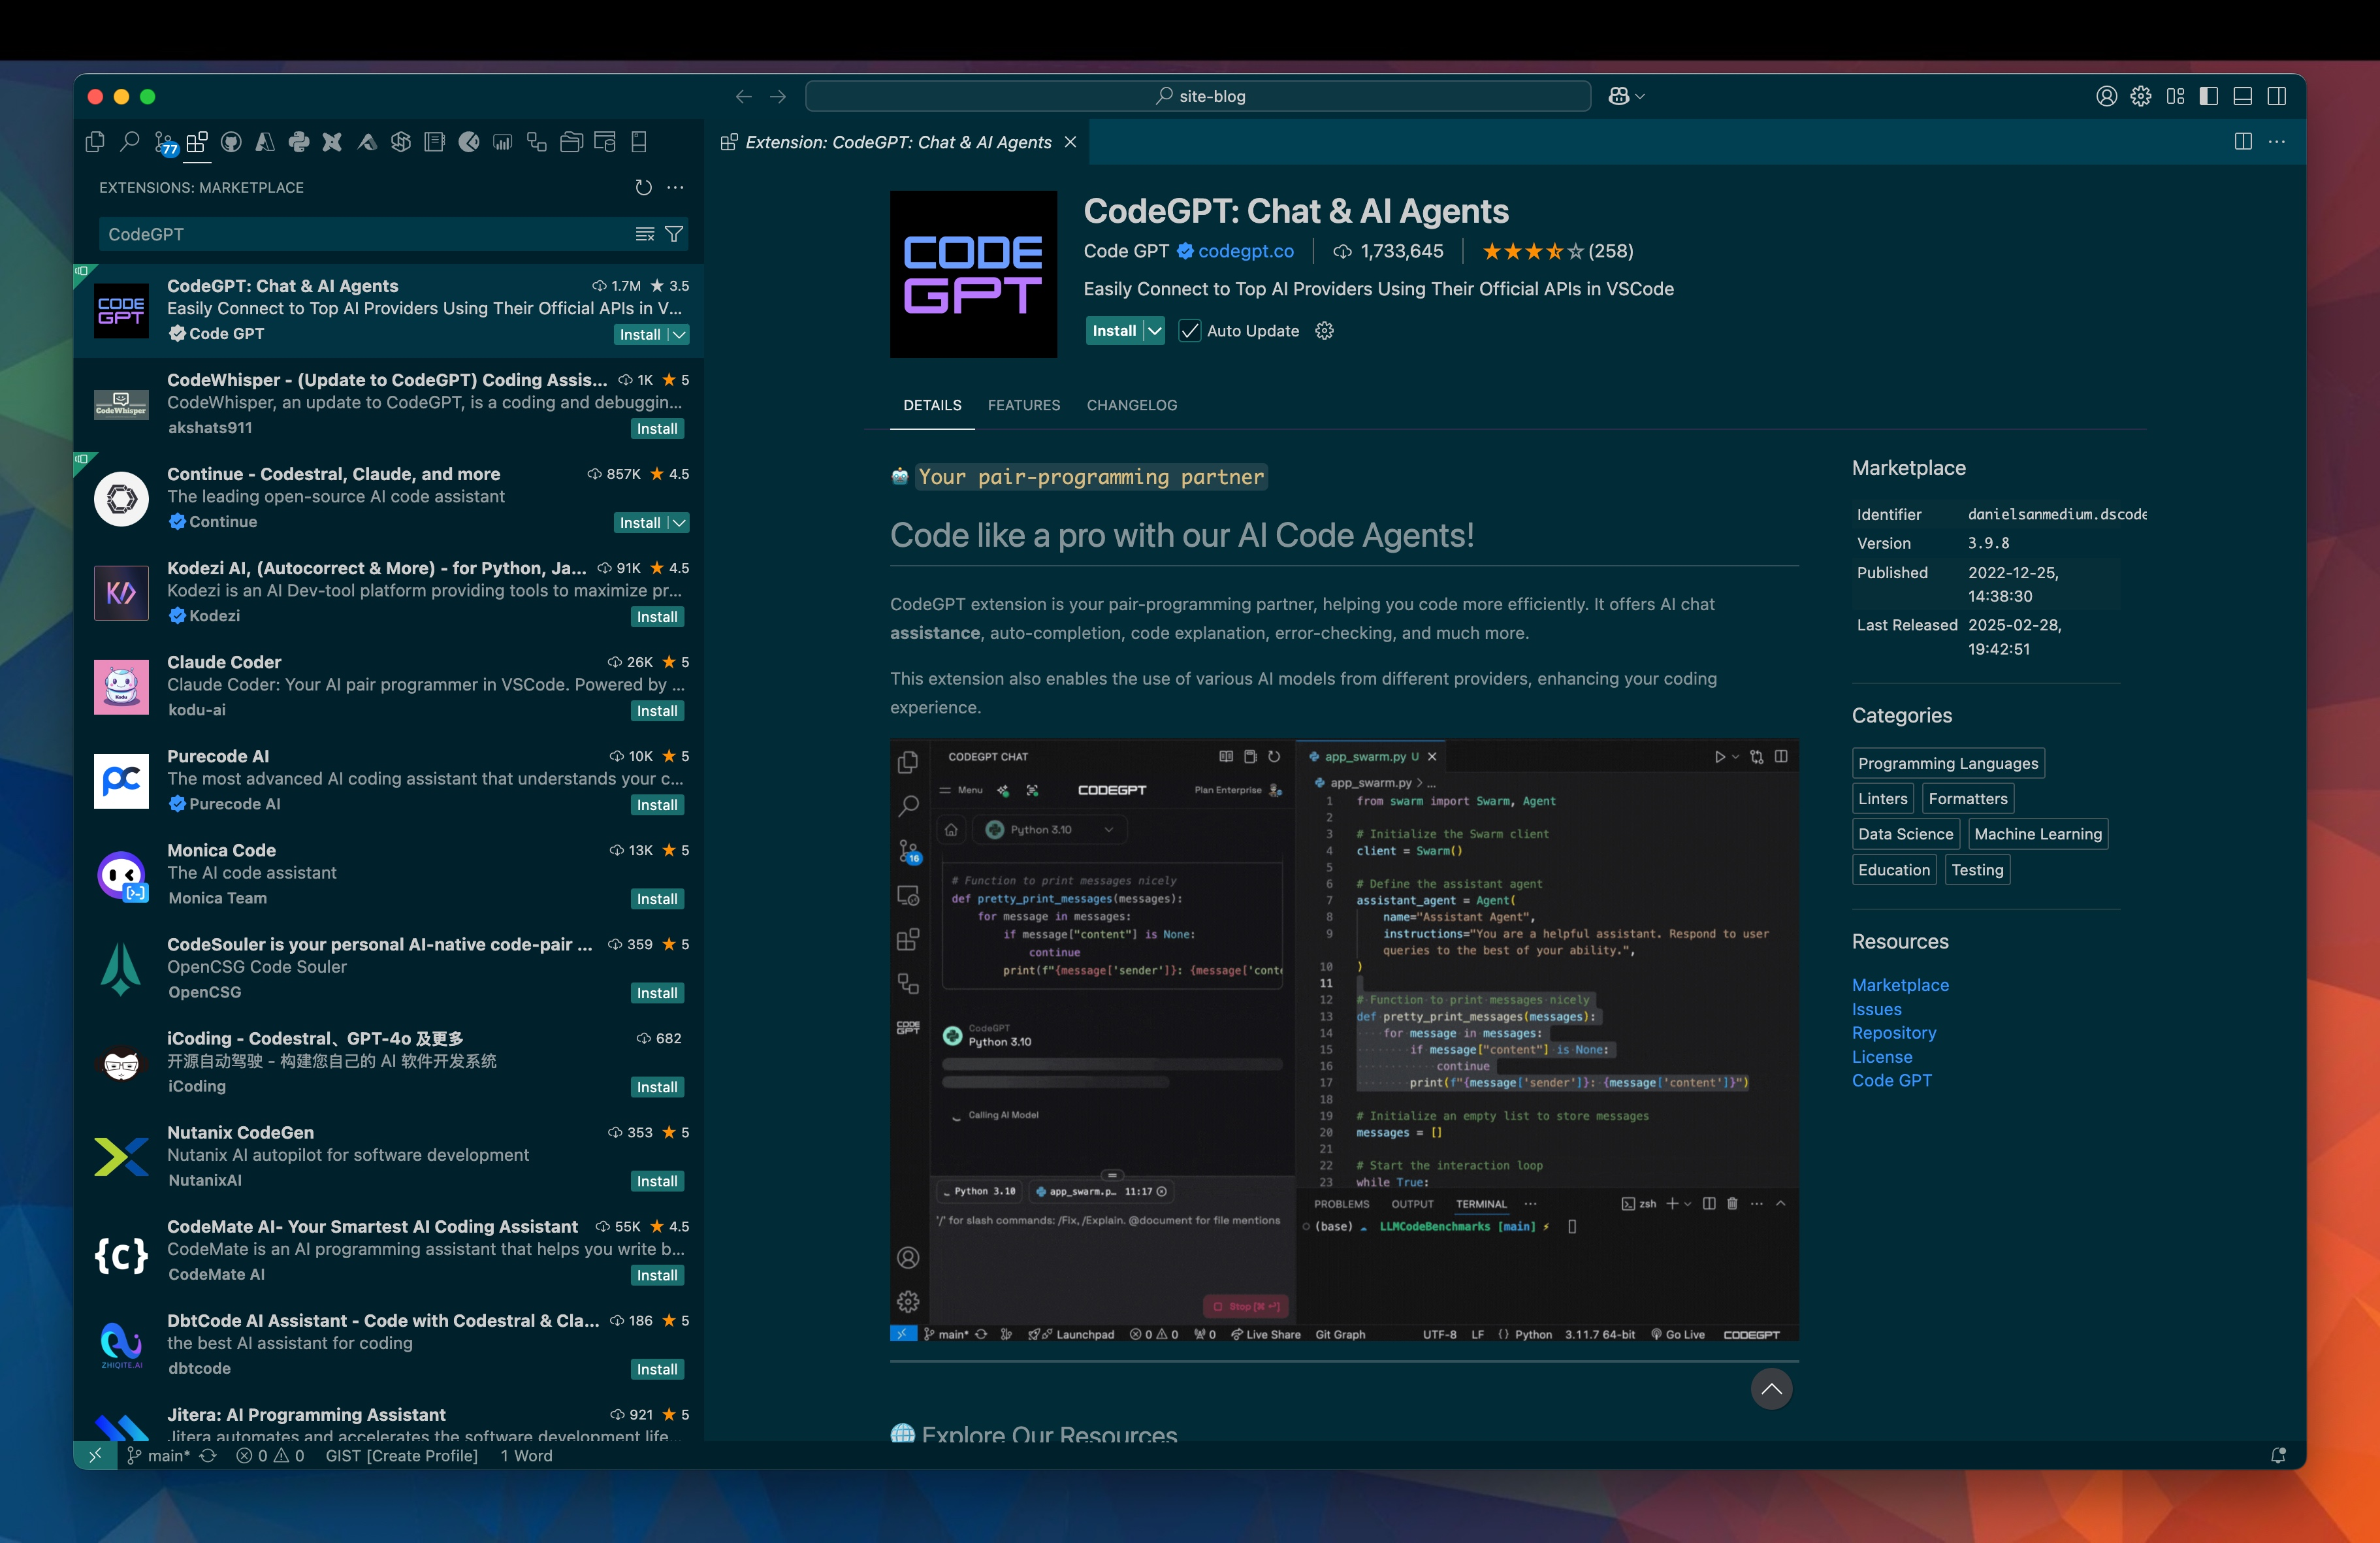Open Customize Layout icon

click(2175, 96)
